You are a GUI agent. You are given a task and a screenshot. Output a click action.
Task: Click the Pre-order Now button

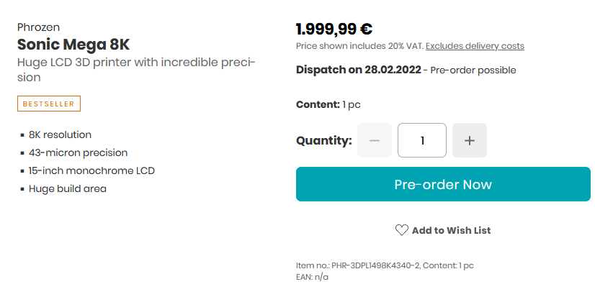(x=443, y=184)
